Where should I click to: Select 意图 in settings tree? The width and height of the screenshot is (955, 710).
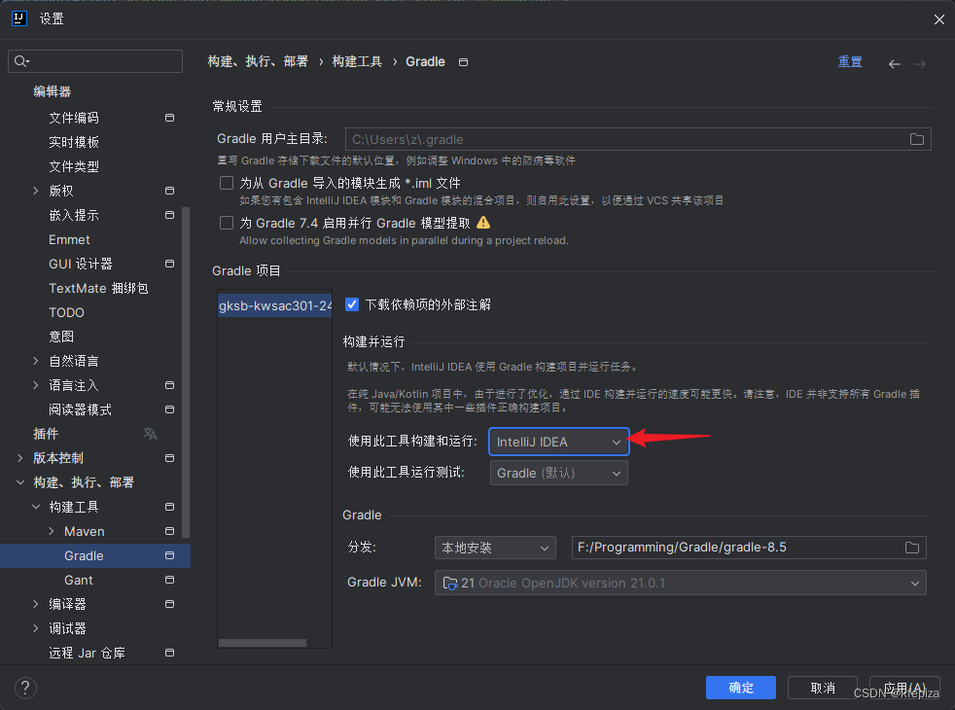click(61, 337)
